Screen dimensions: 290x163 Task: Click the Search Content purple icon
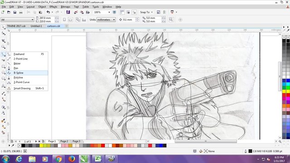click(x=68, y=12)
